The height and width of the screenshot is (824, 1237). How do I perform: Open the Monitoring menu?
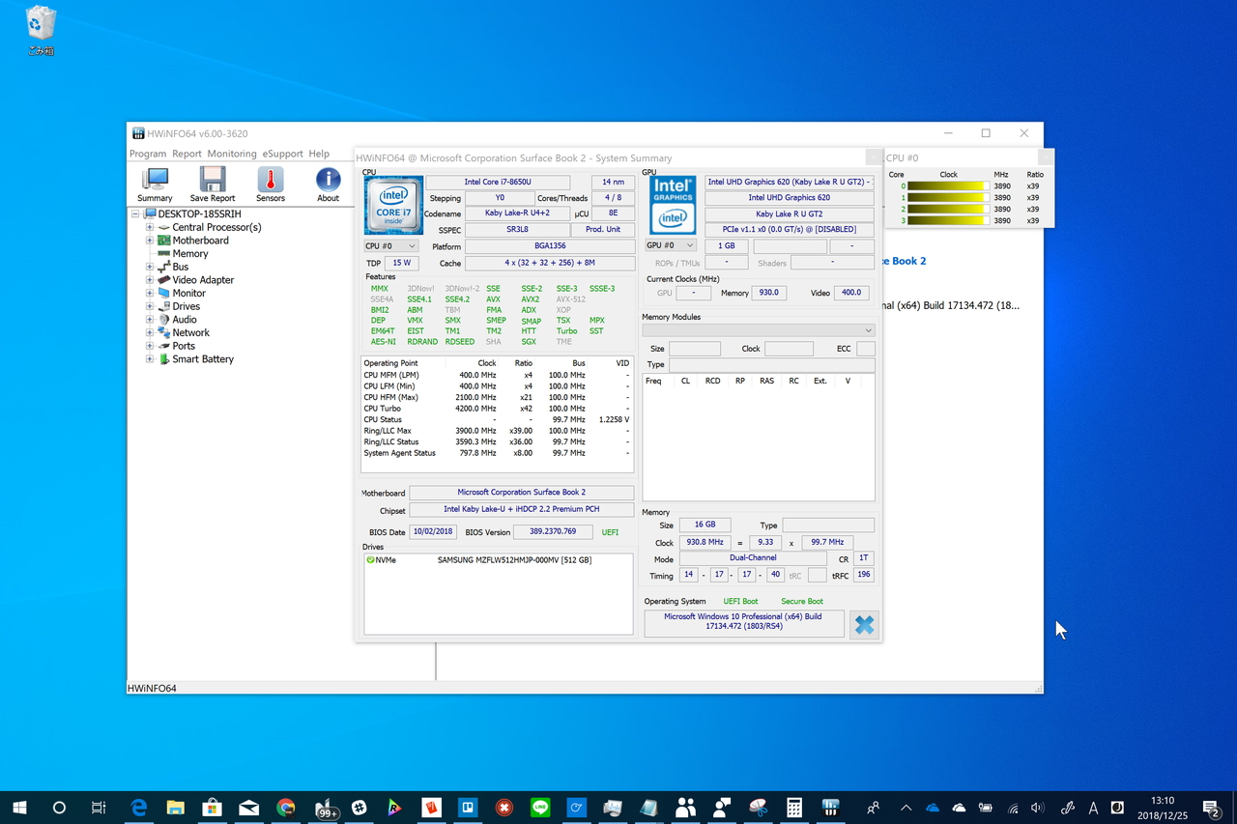(x=231, y=153)
